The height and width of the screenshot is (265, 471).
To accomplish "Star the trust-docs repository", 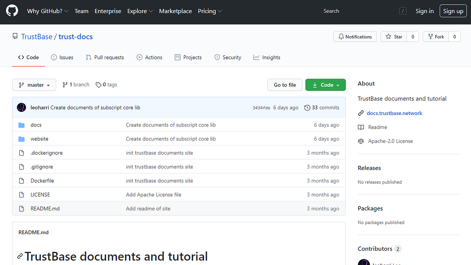I will [394, 37].
